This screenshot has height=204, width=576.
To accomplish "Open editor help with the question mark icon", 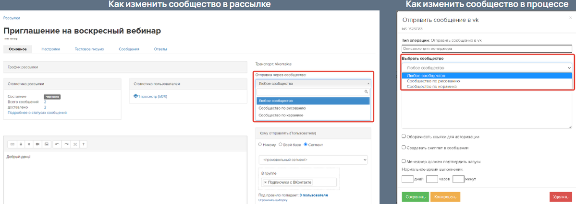I will pyautogui.click(x=84, y=144).
